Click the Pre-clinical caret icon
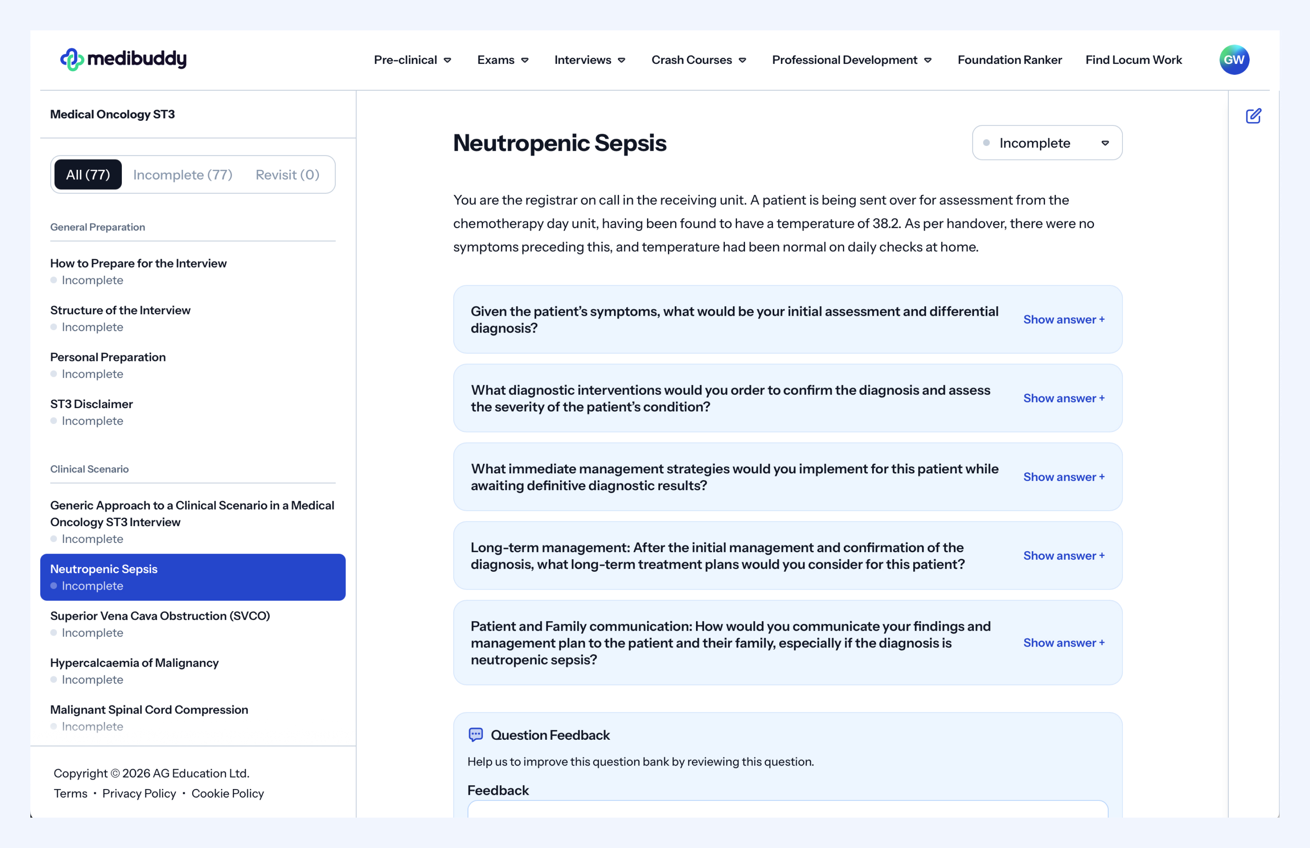The image size is (1310, 848). pyautogui.click(x=447, y=60)
